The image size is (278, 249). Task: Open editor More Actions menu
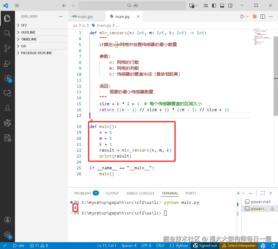[x=271, y=16]
